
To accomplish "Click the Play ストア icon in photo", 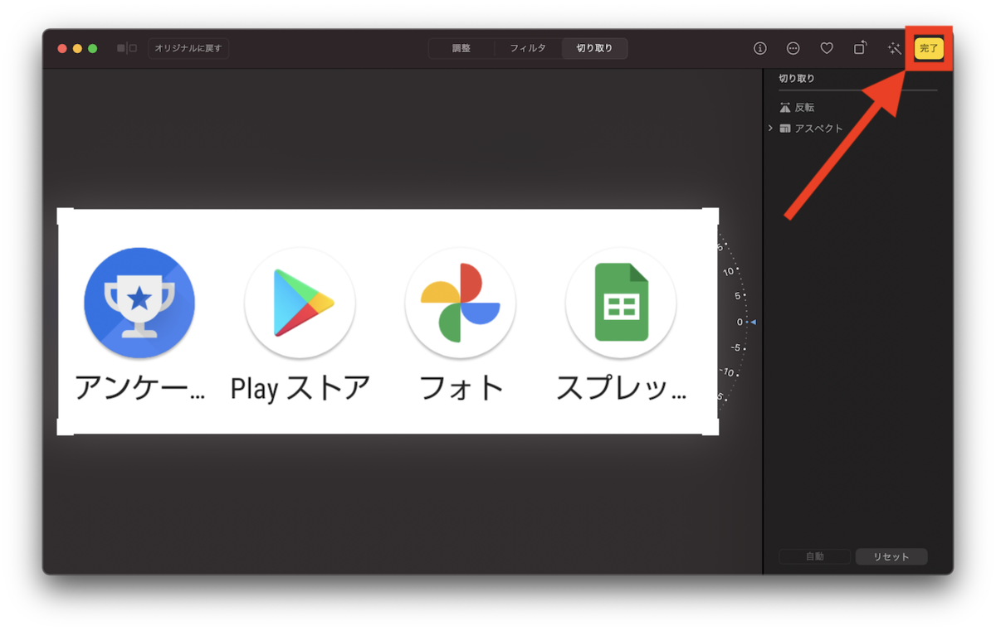I will [300, 303].
